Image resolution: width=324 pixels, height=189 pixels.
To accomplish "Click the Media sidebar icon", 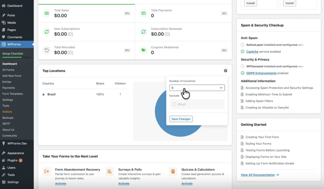I will point(3,23).
